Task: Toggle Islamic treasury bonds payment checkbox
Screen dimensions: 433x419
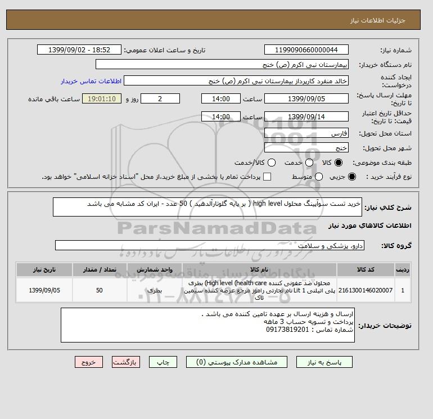Action: [267, 177]
